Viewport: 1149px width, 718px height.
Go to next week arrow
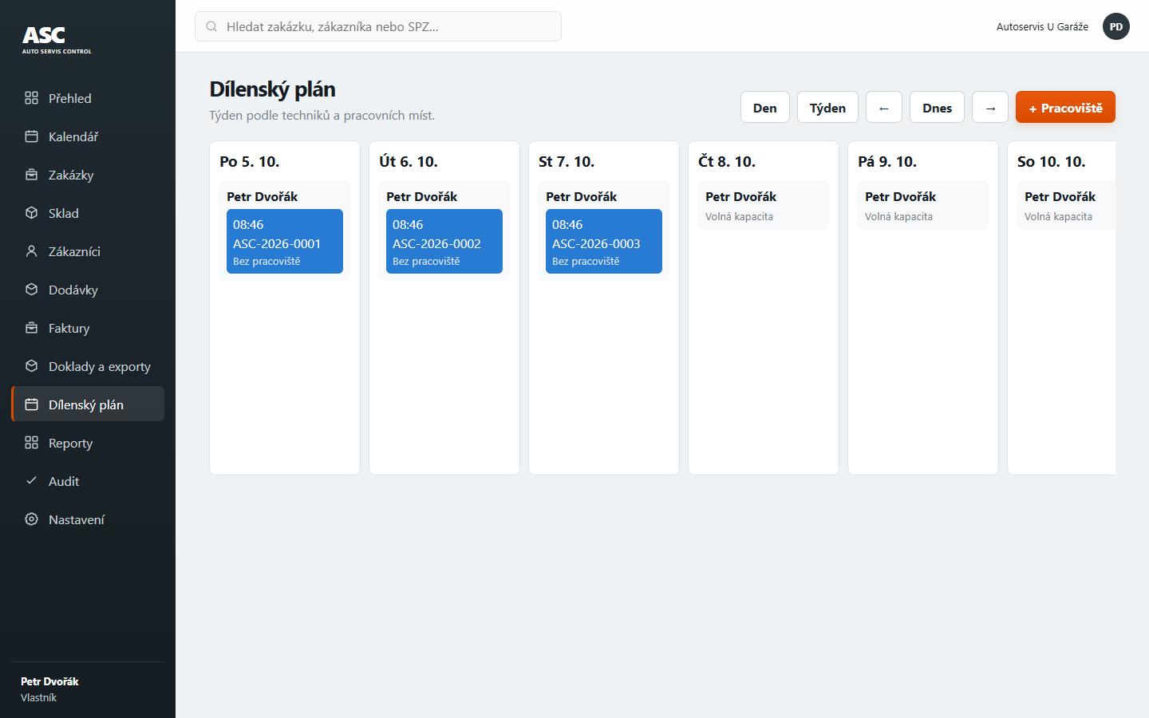989,108
